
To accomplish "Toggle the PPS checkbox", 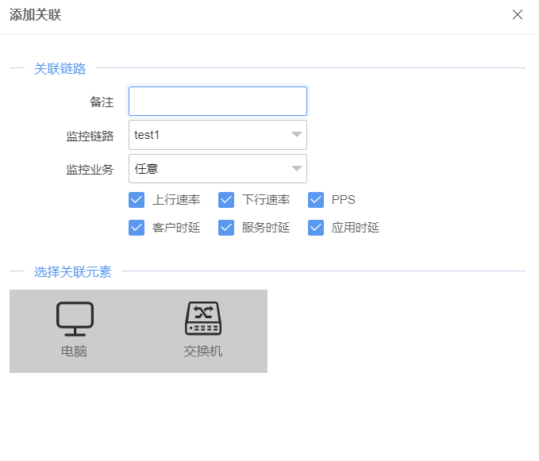I will coord(316,200).
